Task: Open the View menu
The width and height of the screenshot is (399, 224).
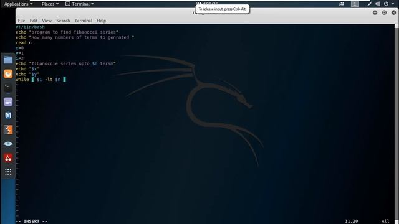Action: (x=47, y=21)
